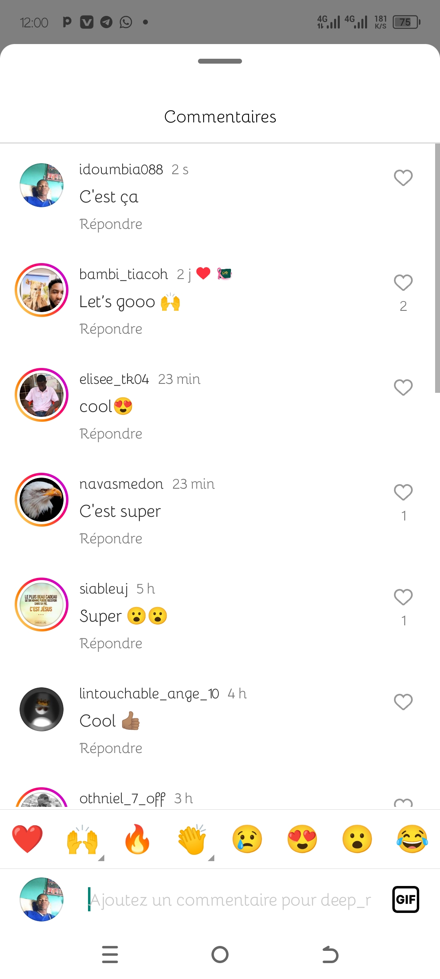Image resolution: width=440 pixels, height=979 pixels.
Task: Like bambi_tiacoh's comment
Action: click(x=403, y=283)
